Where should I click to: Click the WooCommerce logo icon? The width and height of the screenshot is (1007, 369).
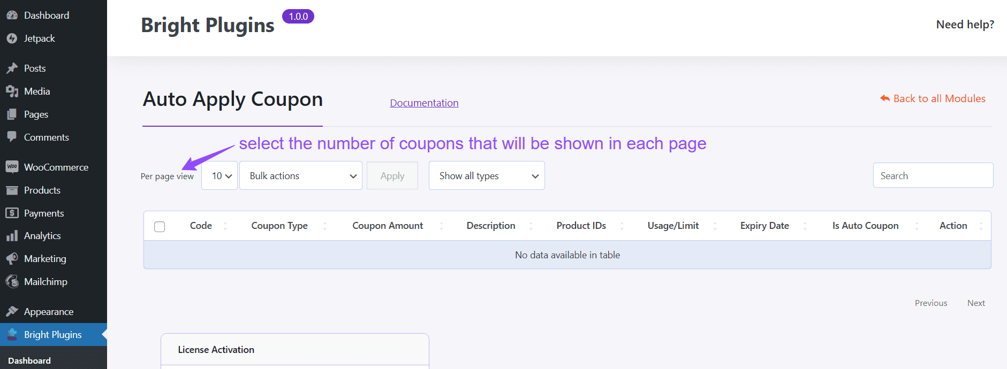click(x=12, y=167)
